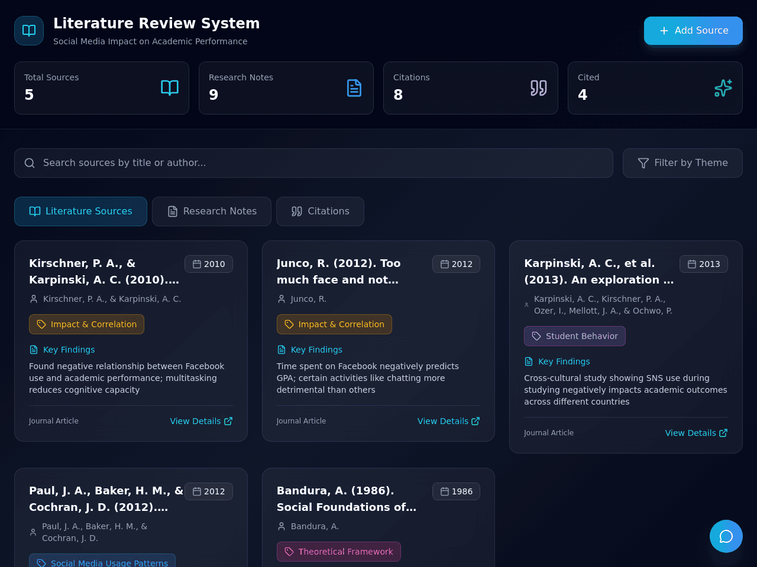Click the 2010 year badge on Kirschner card
This screenshot has width=757, height=567.
tap(209, 264)
